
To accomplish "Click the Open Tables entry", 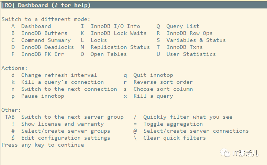I will point(109,54).
